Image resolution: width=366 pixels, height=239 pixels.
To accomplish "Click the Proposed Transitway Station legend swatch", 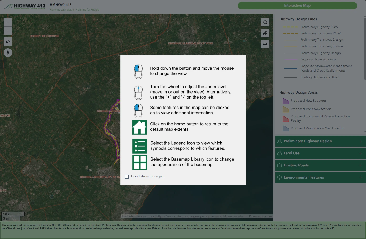I will [286, 109].
